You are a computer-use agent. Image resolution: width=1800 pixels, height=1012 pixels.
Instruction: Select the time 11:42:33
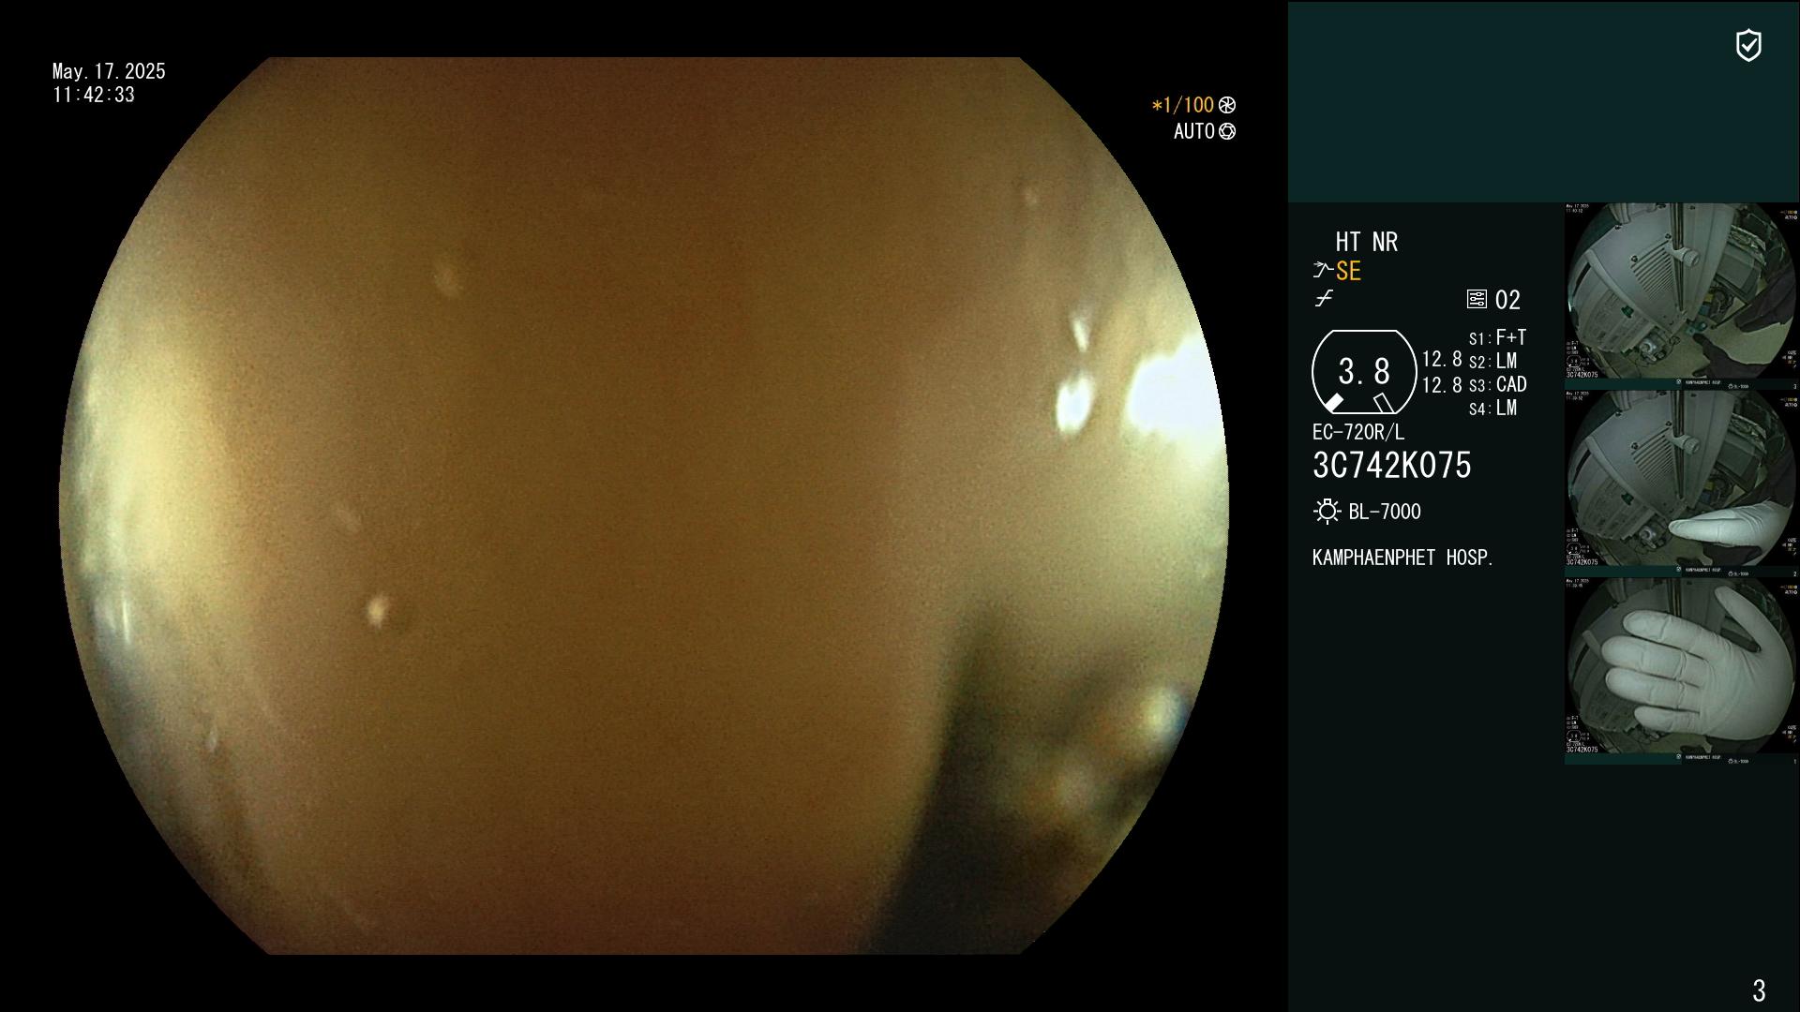point(94,95)
